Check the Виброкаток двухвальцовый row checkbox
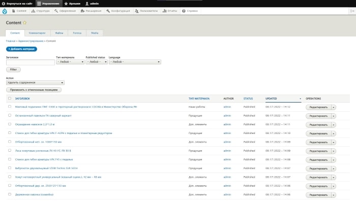356x201 pixels. click(x=10, y=168)
